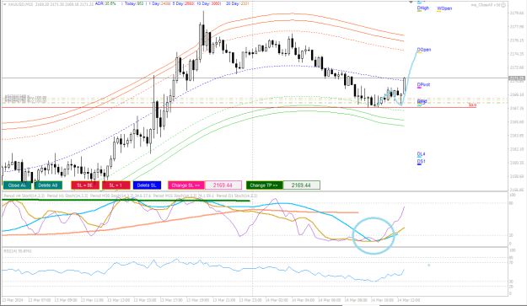Select the DPivot level label
527x306 pixels.
[x=423, y=84]
